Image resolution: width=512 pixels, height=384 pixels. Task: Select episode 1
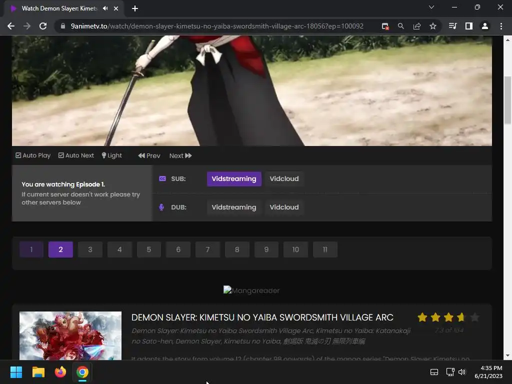click(31, 249)
